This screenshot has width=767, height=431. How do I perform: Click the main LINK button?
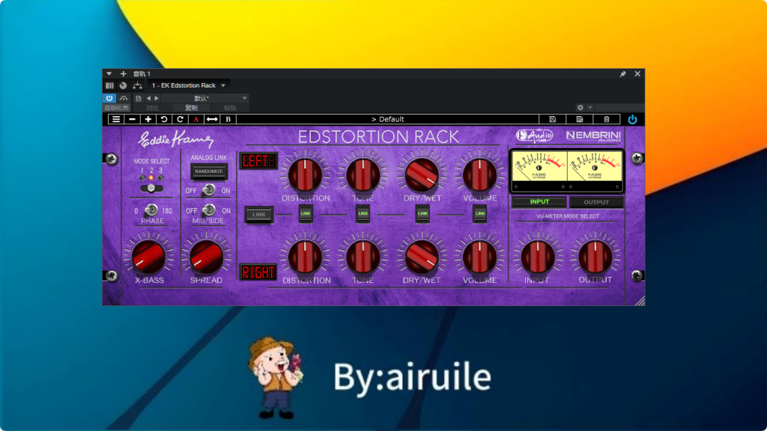(x=258, y=214)
